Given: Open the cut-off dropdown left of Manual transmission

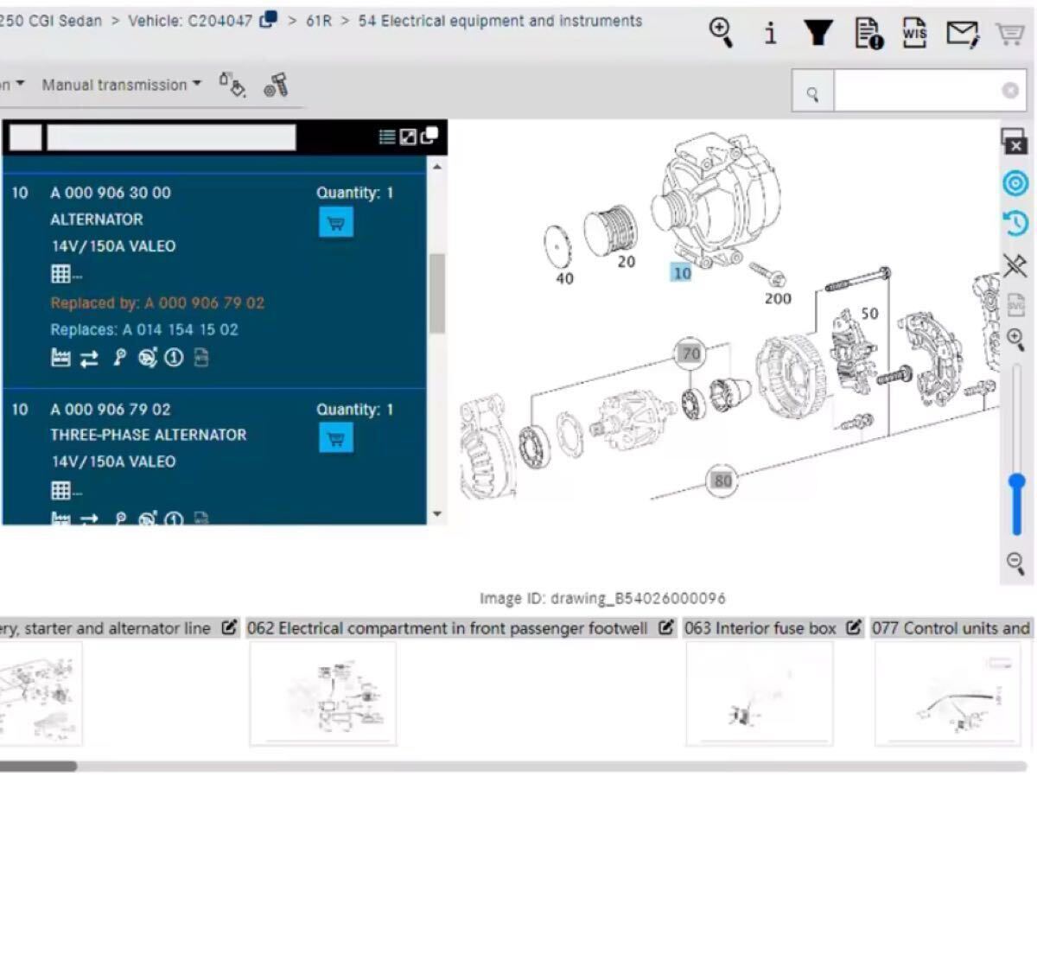Looking at the screenshot, I should click(x=12, y=85).
